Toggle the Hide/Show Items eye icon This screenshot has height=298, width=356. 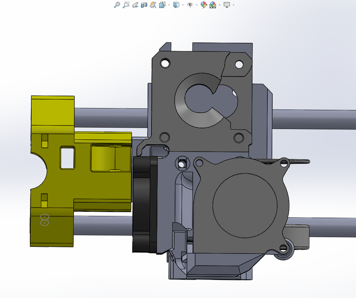pos(190,5)
